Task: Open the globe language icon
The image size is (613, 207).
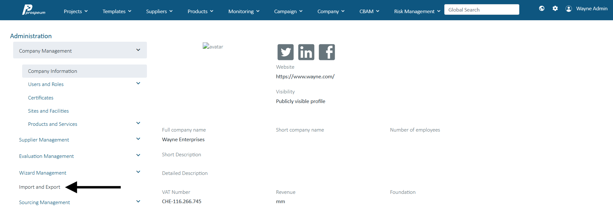Action: coord(542,9)
